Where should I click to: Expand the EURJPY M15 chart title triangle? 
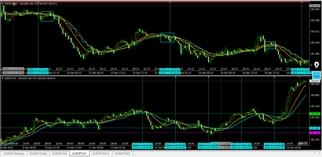click(x=3, y=3)
